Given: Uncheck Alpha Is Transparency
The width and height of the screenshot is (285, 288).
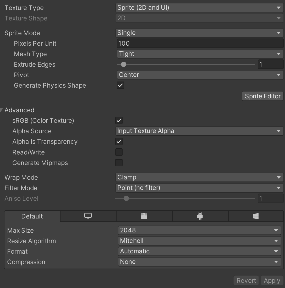Looking at the screenshot, I should point(119,142).
